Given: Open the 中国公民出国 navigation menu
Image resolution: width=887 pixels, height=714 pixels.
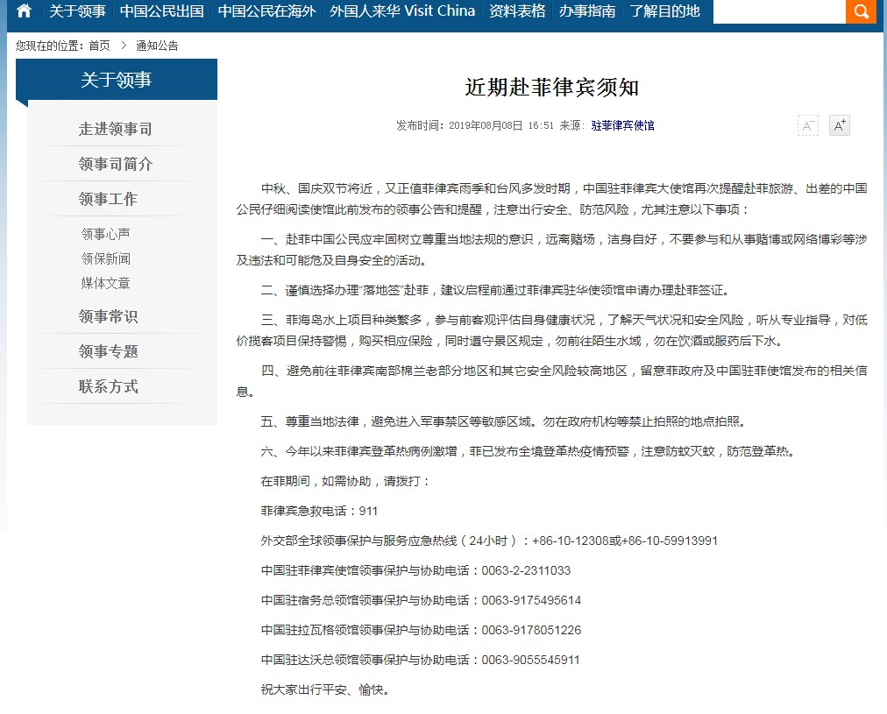Looking at the screenshot, I should click(162, 11).
